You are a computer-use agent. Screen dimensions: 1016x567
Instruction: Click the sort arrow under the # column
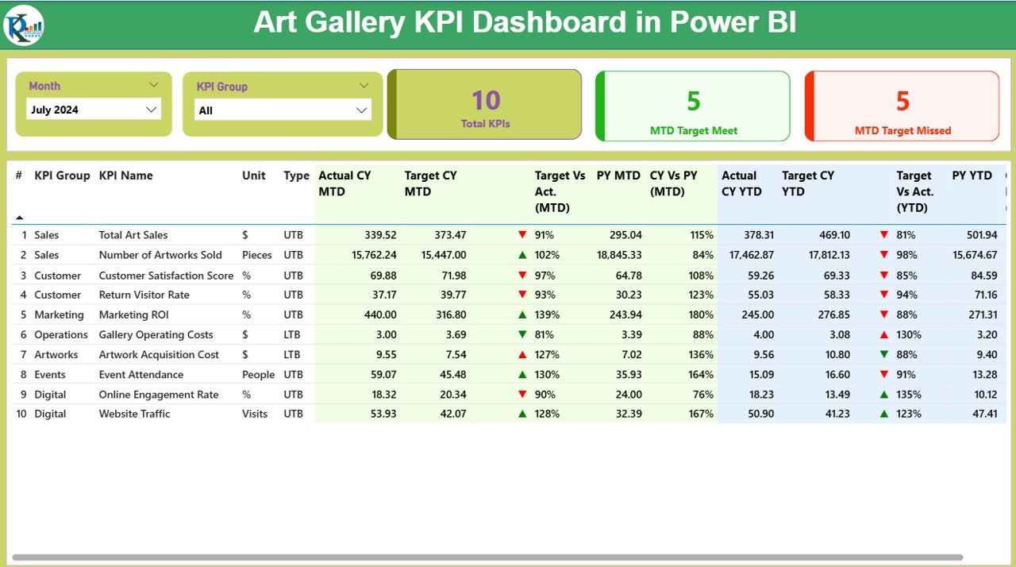[x=19, y=218]
